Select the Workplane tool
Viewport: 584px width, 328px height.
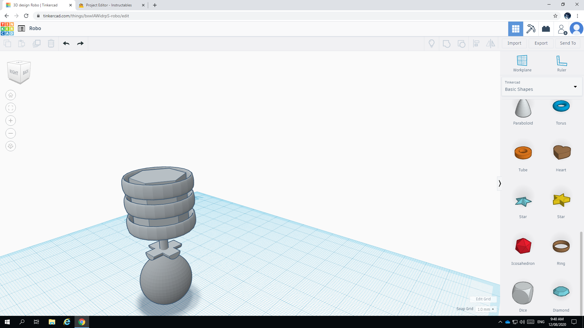click(x=522, y=63)
